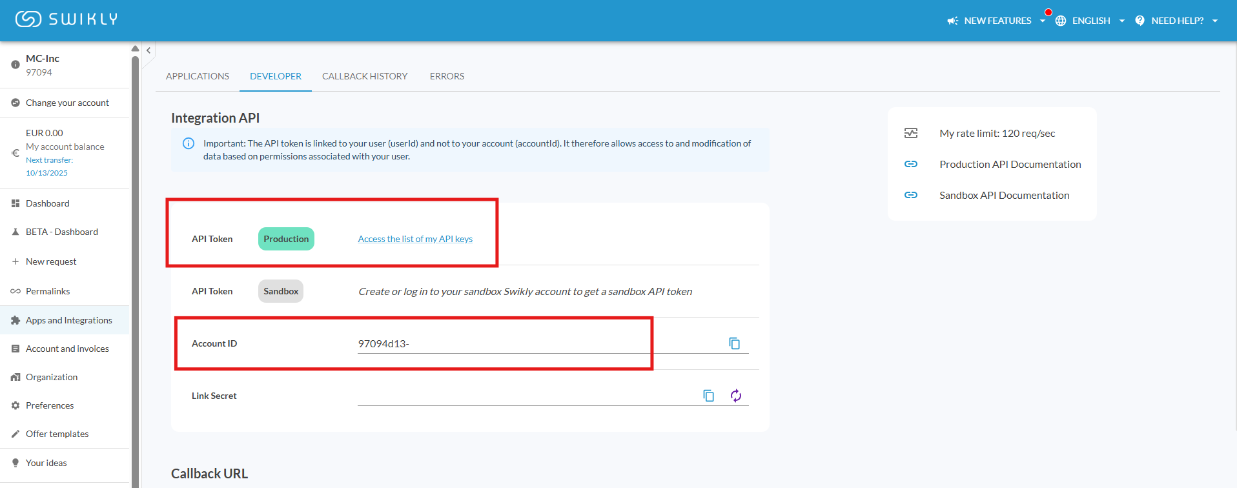
Task: Click the account number 97094
Action: [x=39, y=72]
